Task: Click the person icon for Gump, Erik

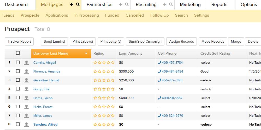Action: 26,89
